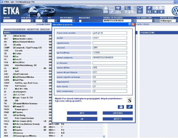Click the rok mod. field showing 2001

tap(110, 47)
